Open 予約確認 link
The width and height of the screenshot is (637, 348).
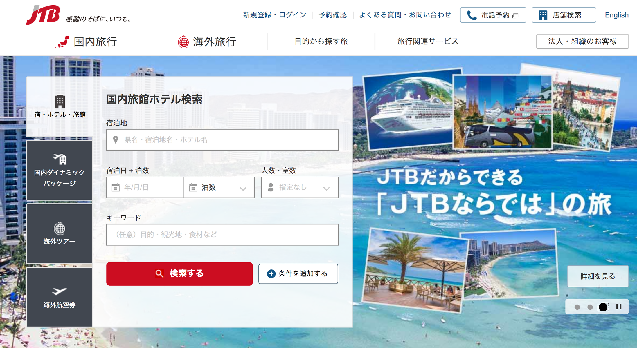point(333,15)
